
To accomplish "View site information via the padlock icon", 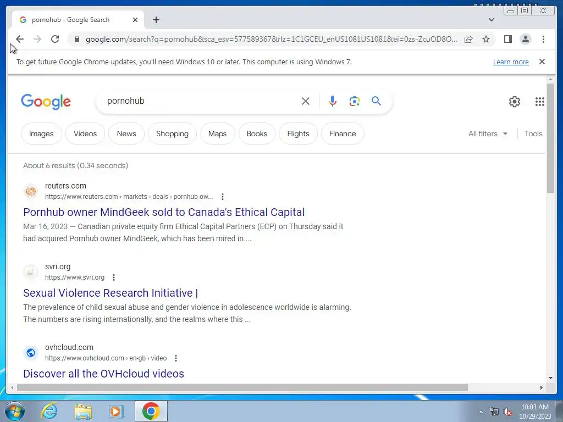I will click(x=76, y=39).
